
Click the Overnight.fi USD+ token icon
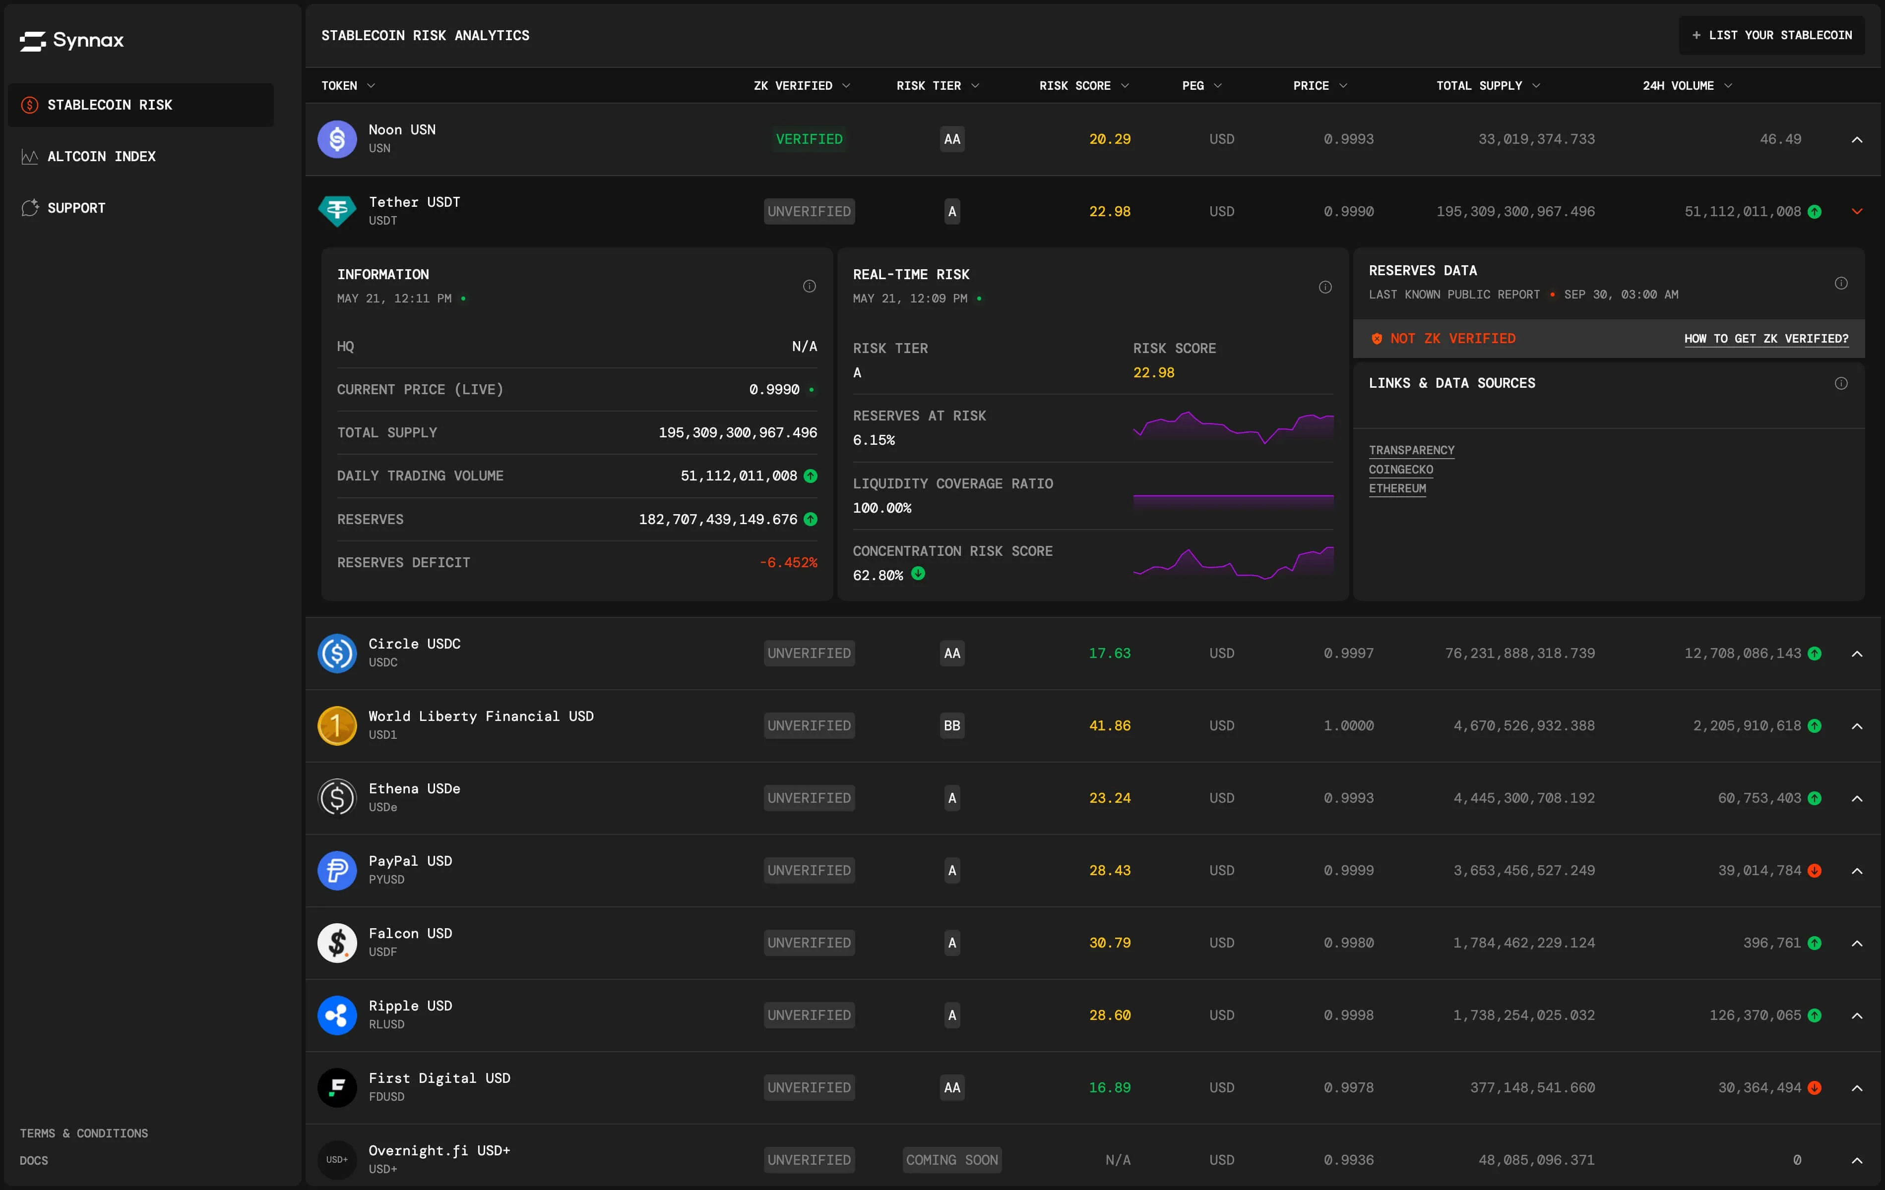[337, 1159]
